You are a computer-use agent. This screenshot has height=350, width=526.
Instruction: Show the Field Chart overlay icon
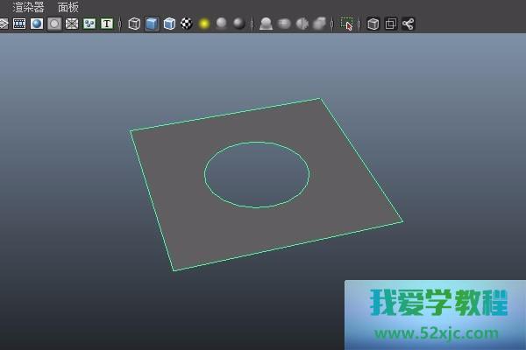[72, 24]
